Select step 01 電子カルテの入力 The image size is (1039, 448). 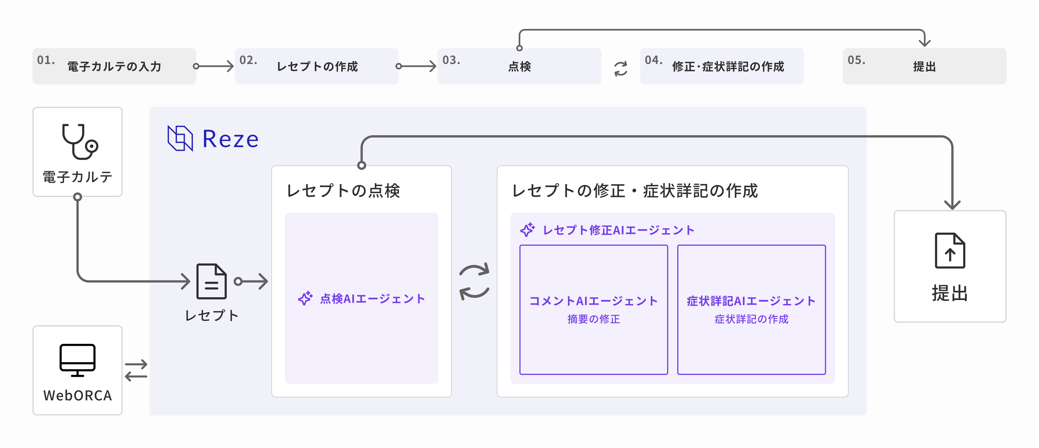tap(114, 66)
